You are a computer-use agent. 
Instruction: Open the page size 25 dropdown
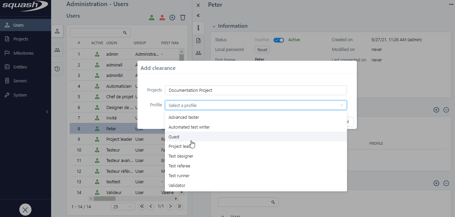123,207
